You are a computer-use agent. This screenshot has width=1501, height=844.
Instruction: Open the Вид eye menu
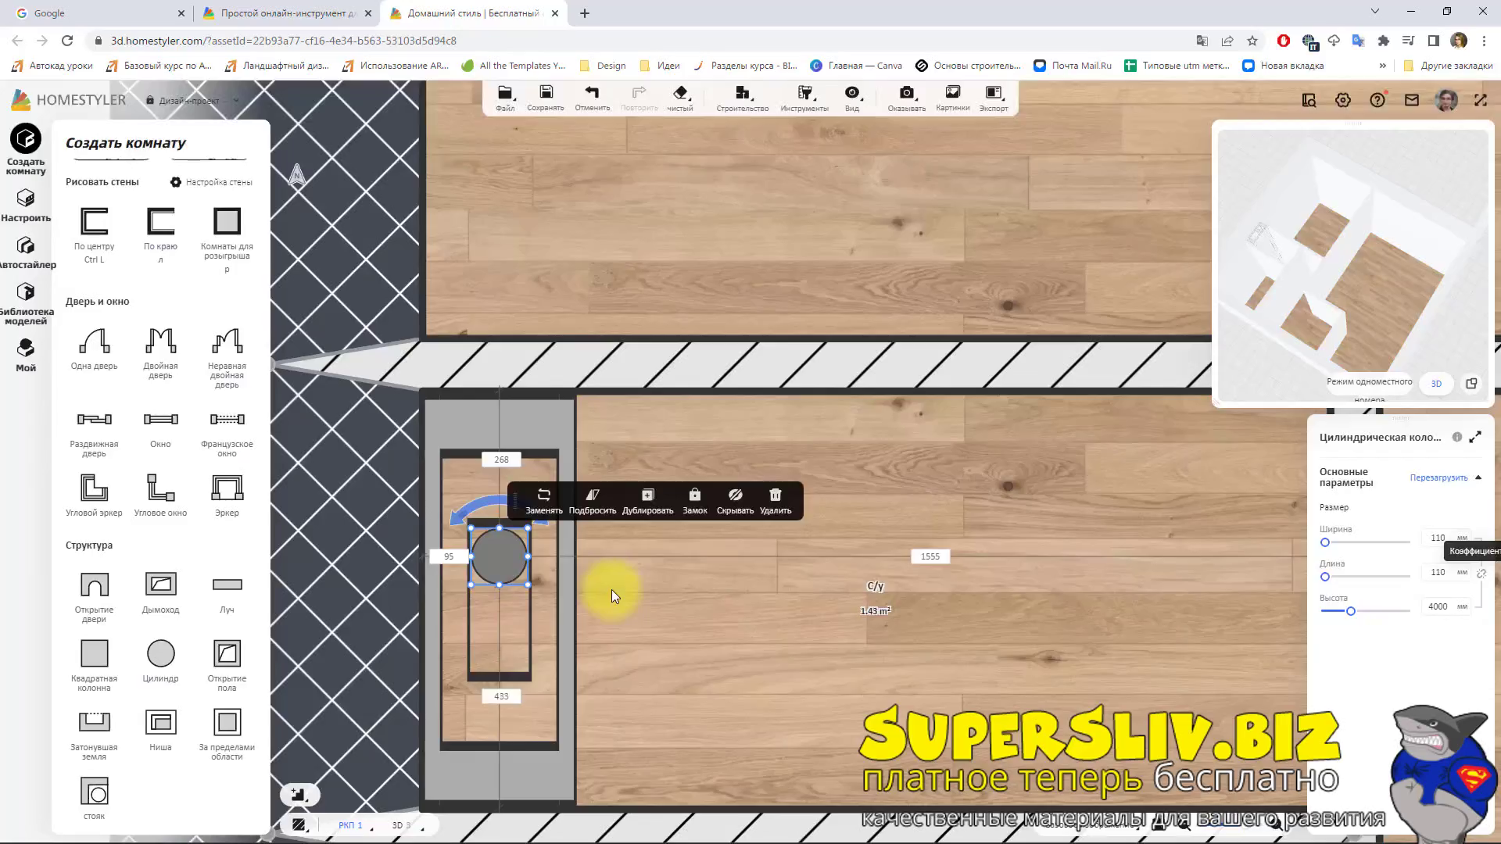tap(852, 98)
